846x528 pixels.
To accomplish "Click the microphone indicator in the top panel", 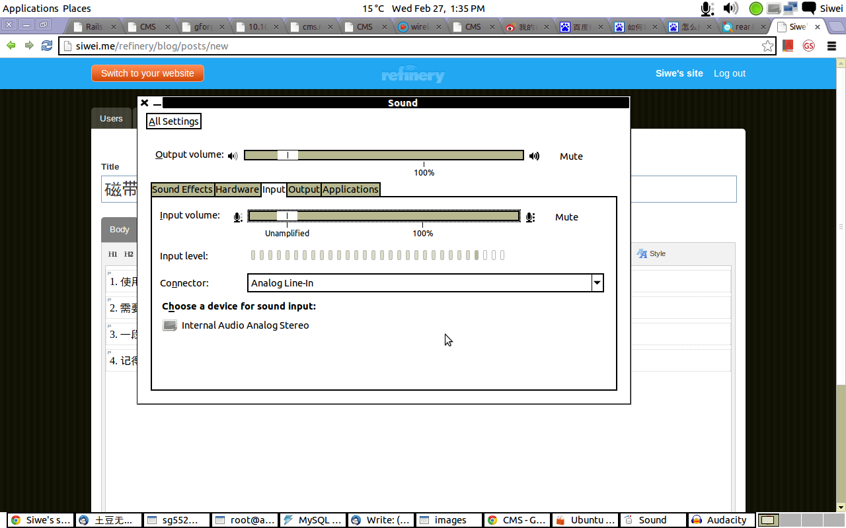I will (x=707, y=9).
